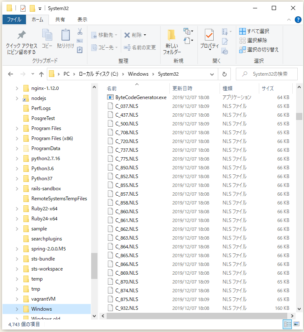This screenshot has width=304, height=332.
Task: Click the Refresh address bar button
Action: 225,74
